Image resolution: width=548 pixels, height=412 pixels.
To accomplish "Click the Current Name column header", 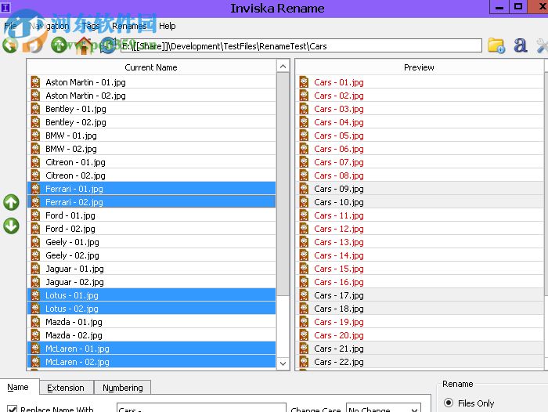I will (151, 67).
